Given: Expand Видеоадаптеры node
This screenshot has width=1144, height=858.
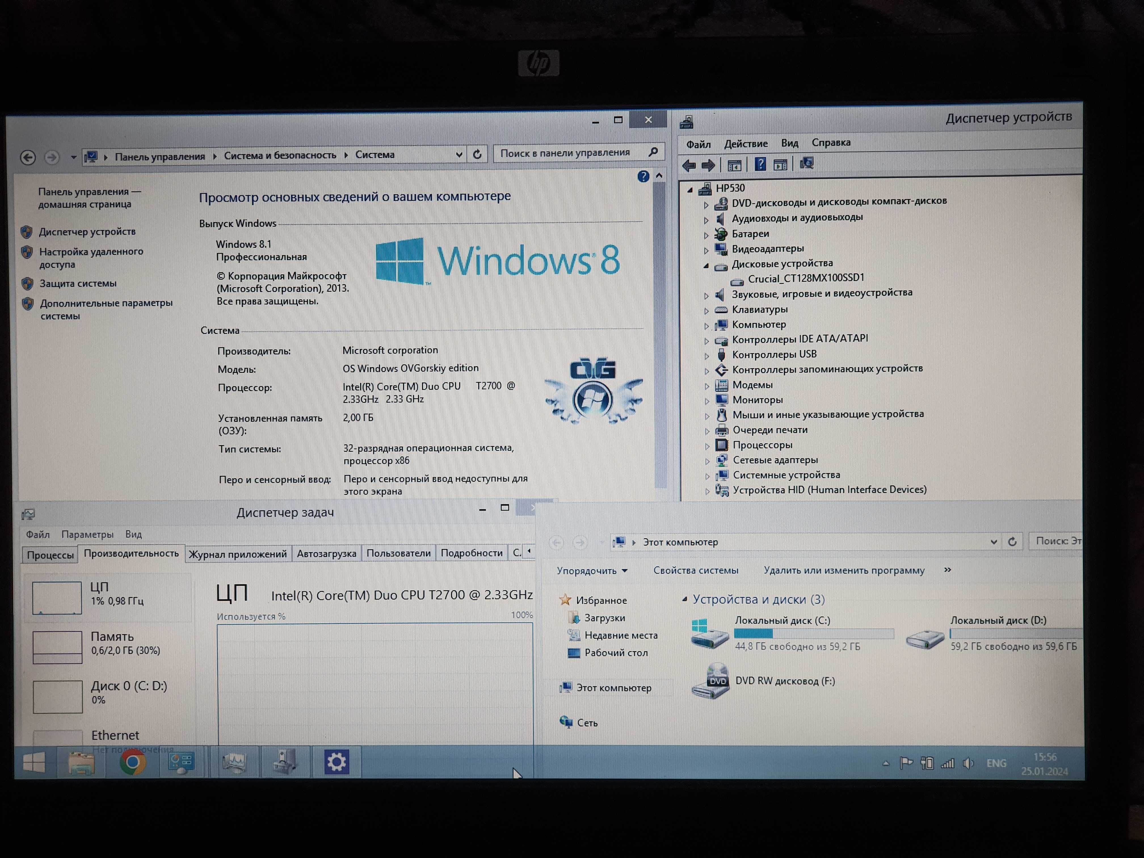Looking at the screenshot, I should pyautogui.click(x=706, y=251).
